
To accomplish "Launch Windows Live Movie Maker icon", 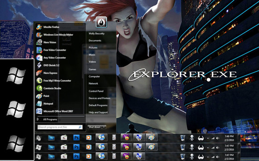I will pos(39,35).
